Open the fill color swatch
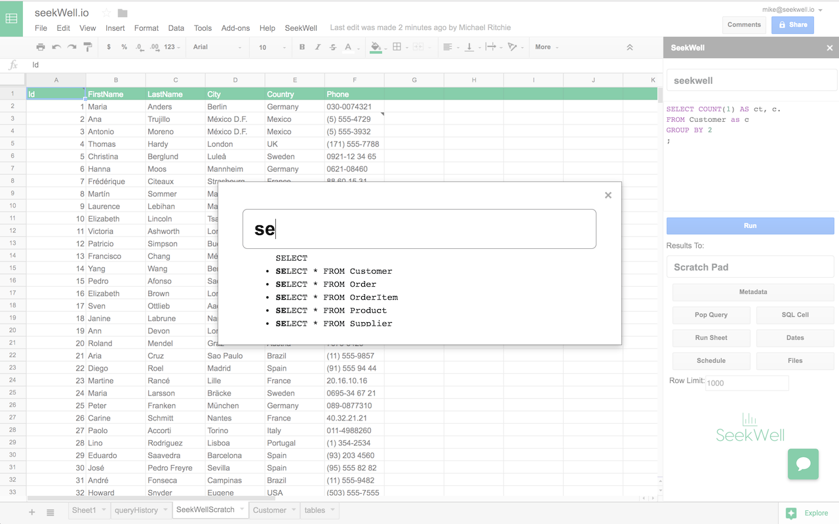 point(376,47)
